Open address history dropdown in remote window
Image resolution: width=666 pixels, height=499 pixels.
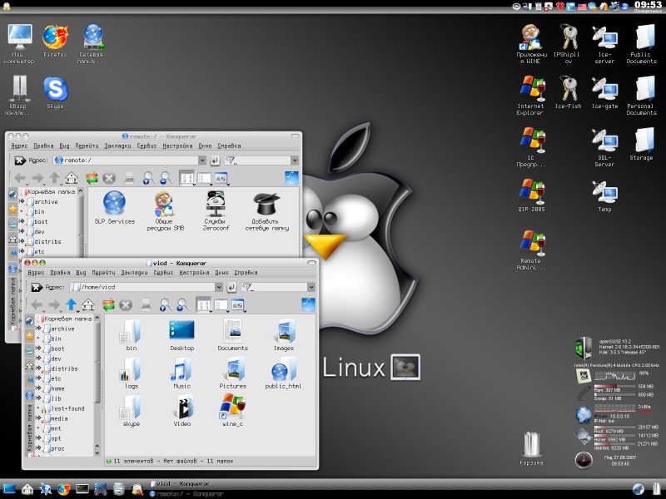(202, 161)
